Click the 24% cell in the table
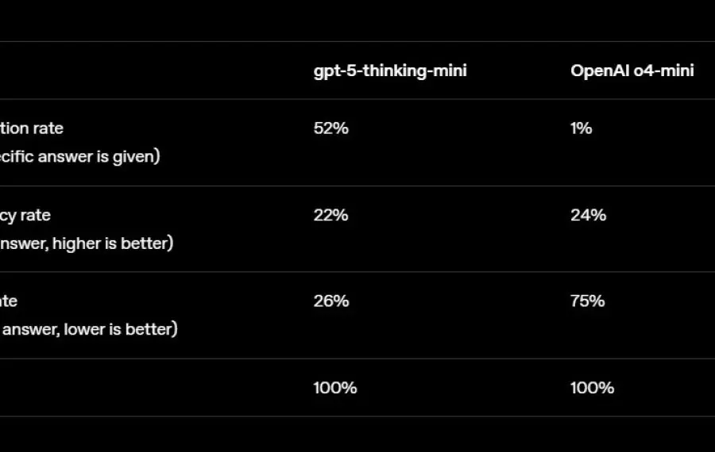The width and height of the screenshot is (715, 452). [588, 215]
